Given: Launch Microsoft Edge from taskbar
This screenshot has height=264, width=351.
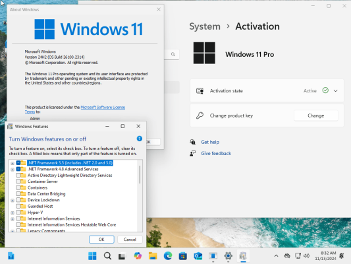Looking at the screenshot, I should (168, 256).
